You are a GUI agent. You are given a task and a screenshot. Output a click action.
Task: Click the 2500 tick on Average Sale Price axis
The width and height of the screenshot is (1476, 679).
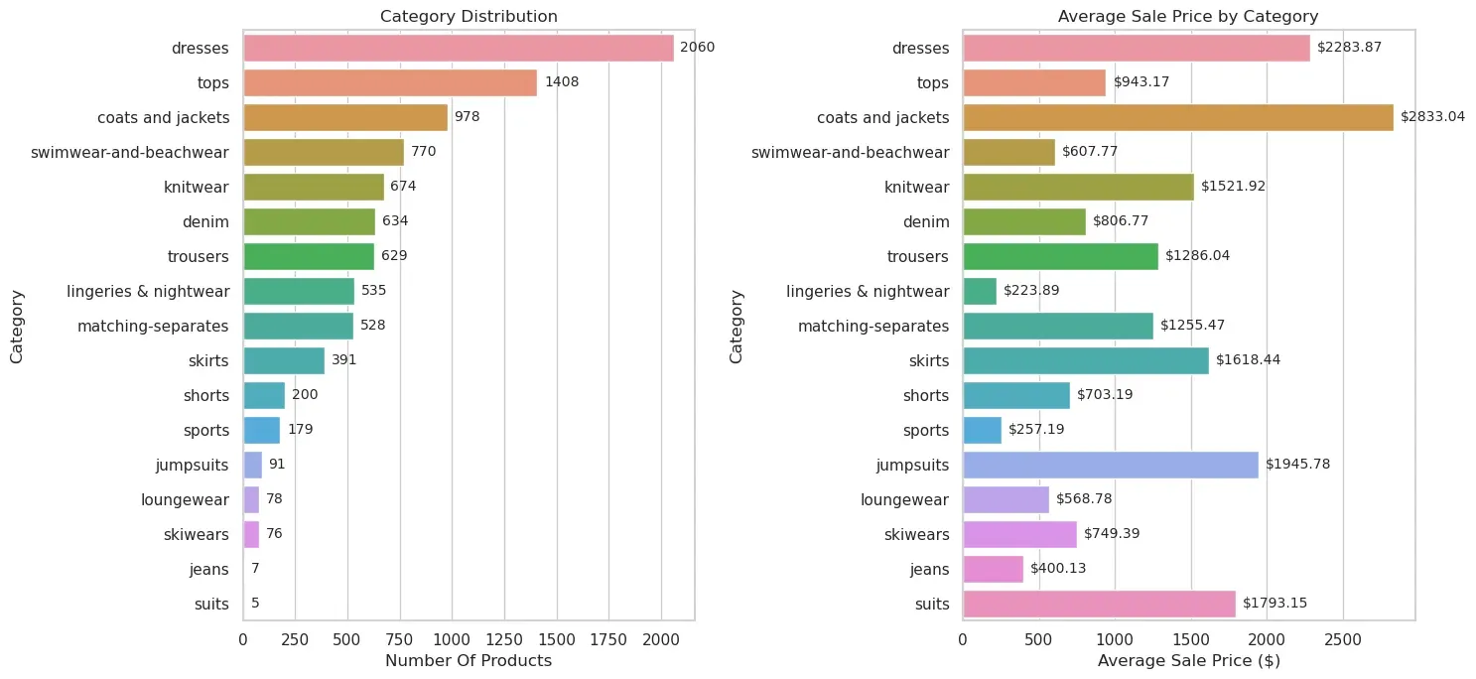pos(1343,639)
